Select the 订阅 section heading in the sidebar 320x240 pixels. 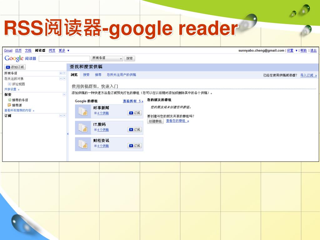pos(8,116)
